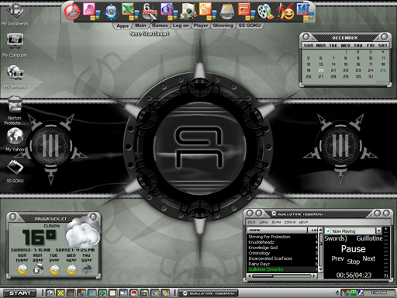Viewport: 397px width, 298px height.
Task: Open the Word icon in dock
Action: (305, 12)
